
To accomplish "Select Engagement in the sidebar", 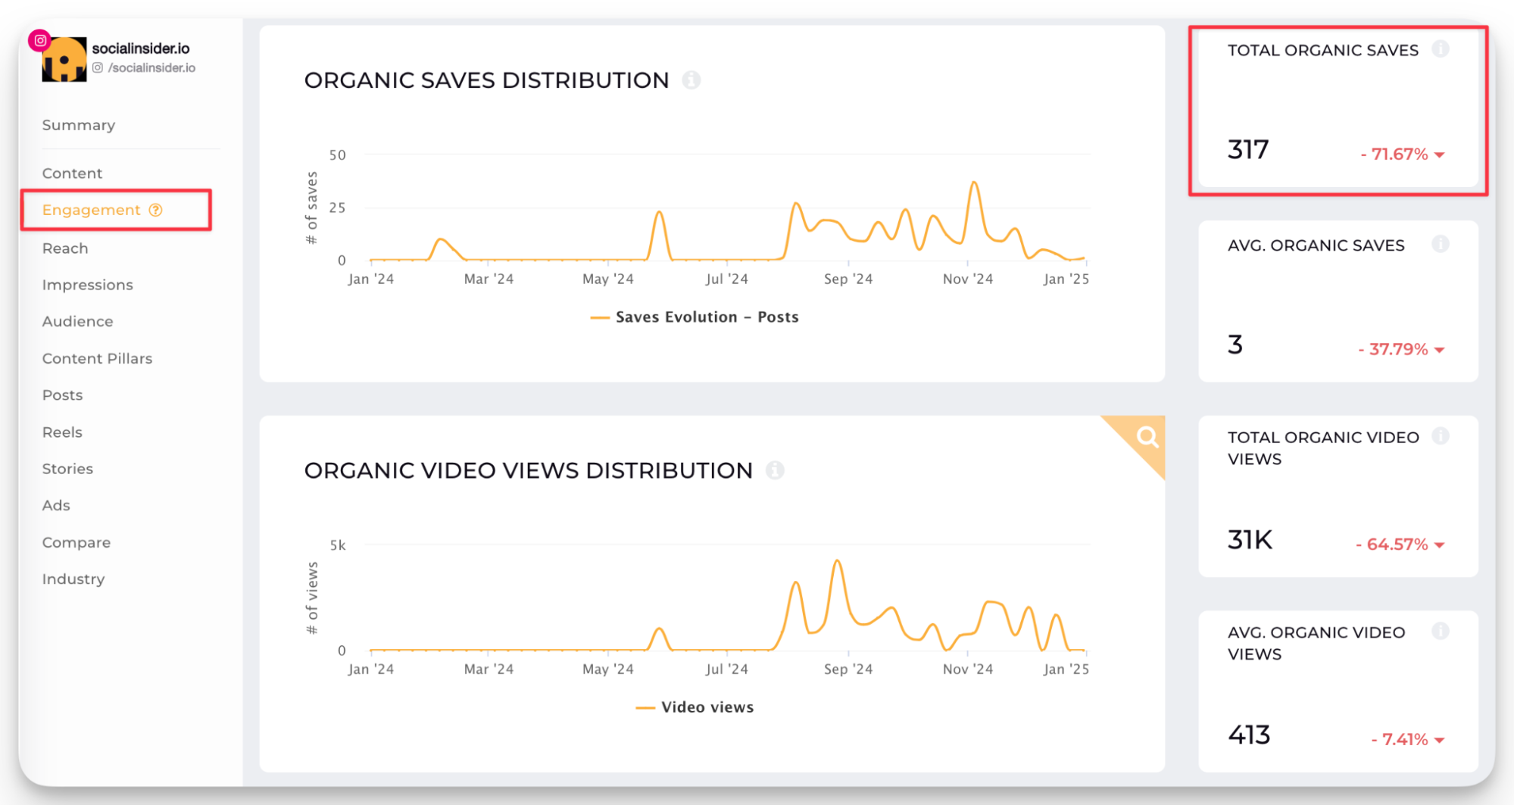I will tap(92, 210).
